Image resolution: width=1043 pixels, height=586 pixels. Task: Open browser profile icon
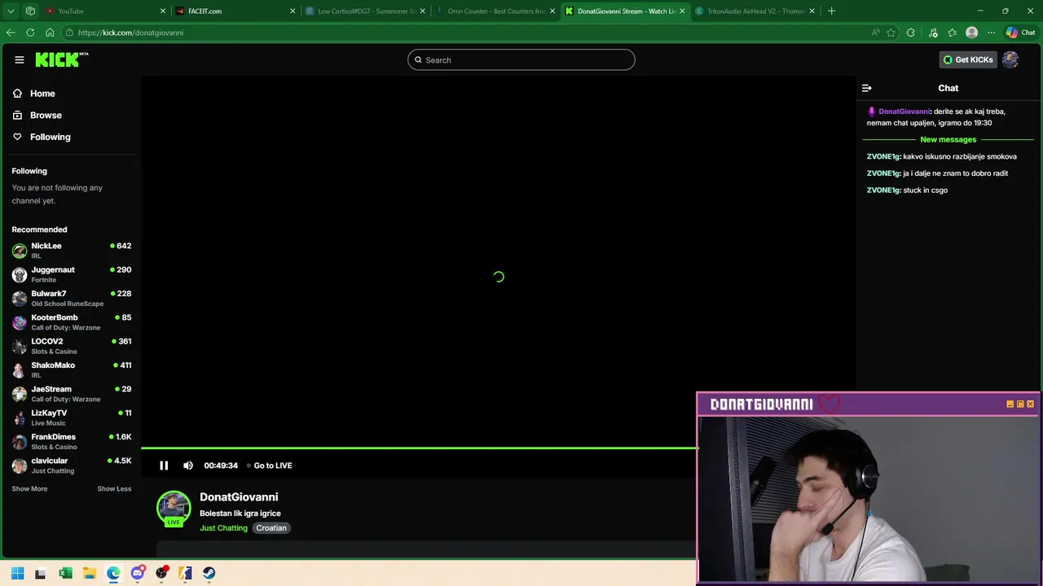[971, 33]
